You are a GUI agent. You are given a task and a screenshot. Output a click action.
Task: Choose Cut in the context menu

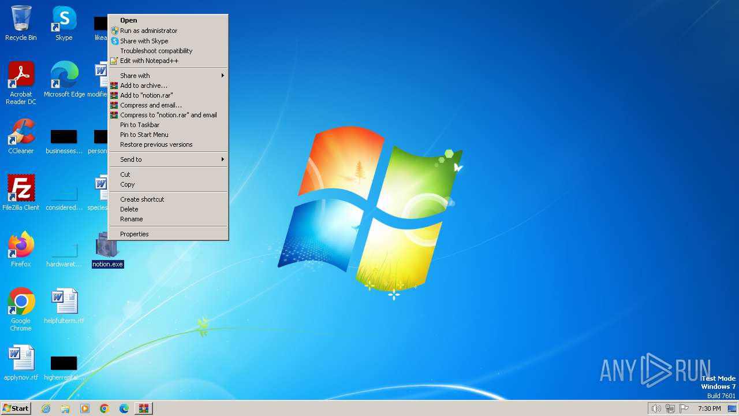pos(168,174)
